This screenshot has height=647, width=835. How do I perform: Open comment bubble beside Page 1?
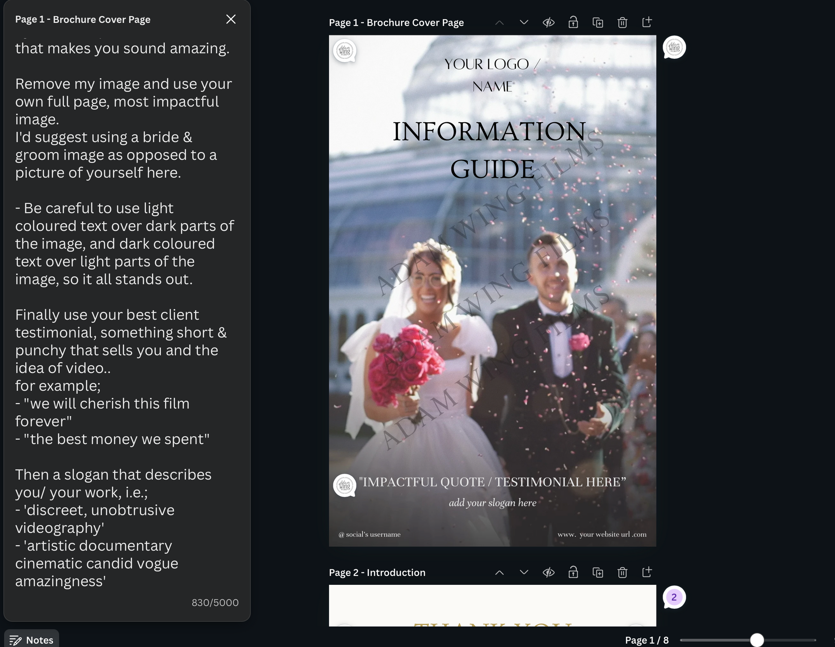[674, 47]
